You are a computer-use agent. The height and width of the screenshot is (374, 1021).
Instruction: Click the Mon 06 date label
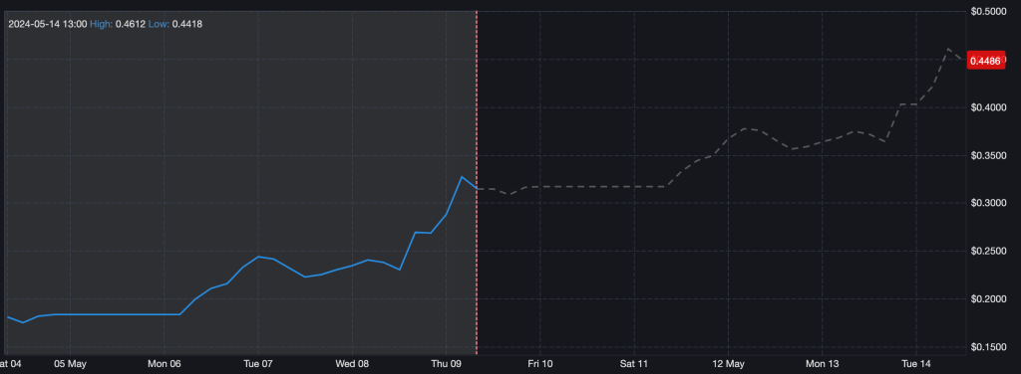pos(165,364)
